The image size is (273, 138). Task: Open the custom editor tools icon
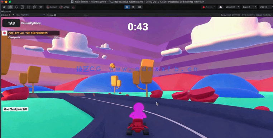tap(41, 7)
